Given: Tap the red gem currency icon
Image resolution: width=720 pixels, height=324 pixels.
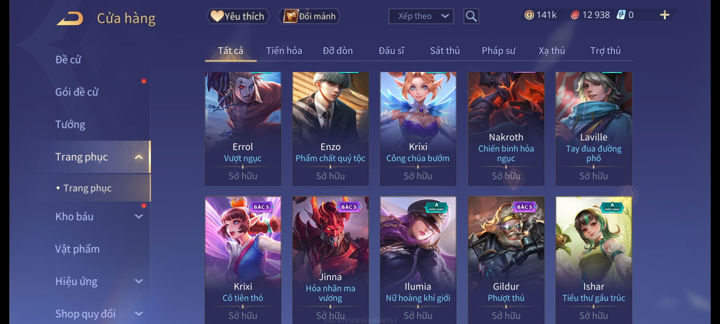Looking at the screenshot, I should (575, 15).
